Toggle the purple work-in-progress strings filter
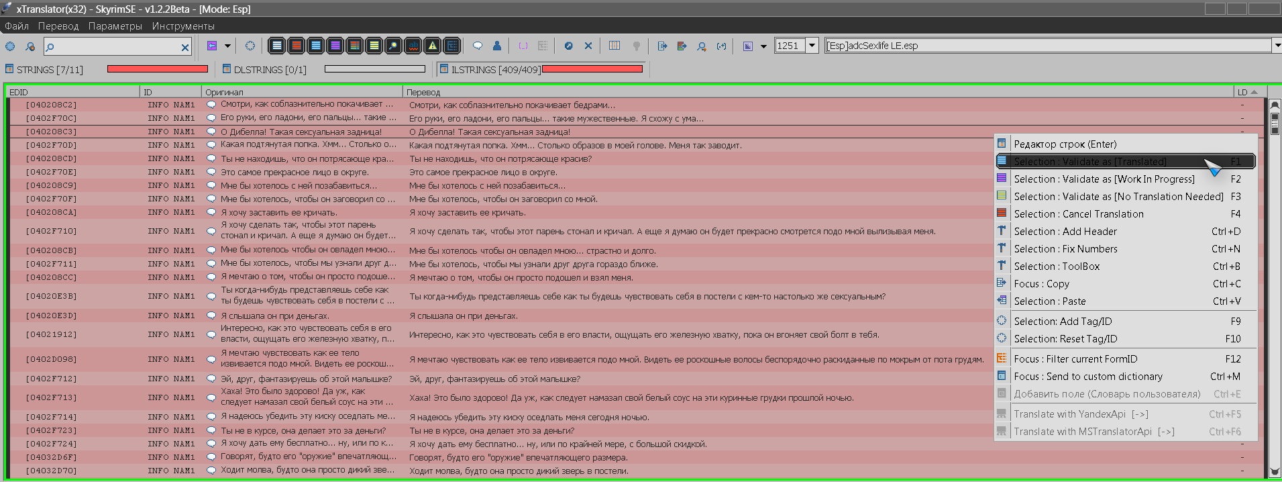This screenshot has height=482, width=1282. click(335, 46)
